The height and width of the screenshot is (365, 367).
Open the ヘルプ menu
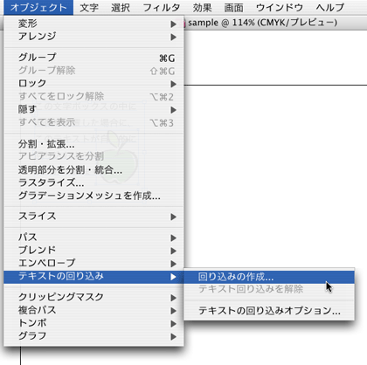330,7
